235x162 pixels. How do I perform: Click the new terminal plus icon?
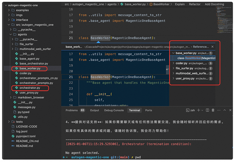click(x=199, y=110)
